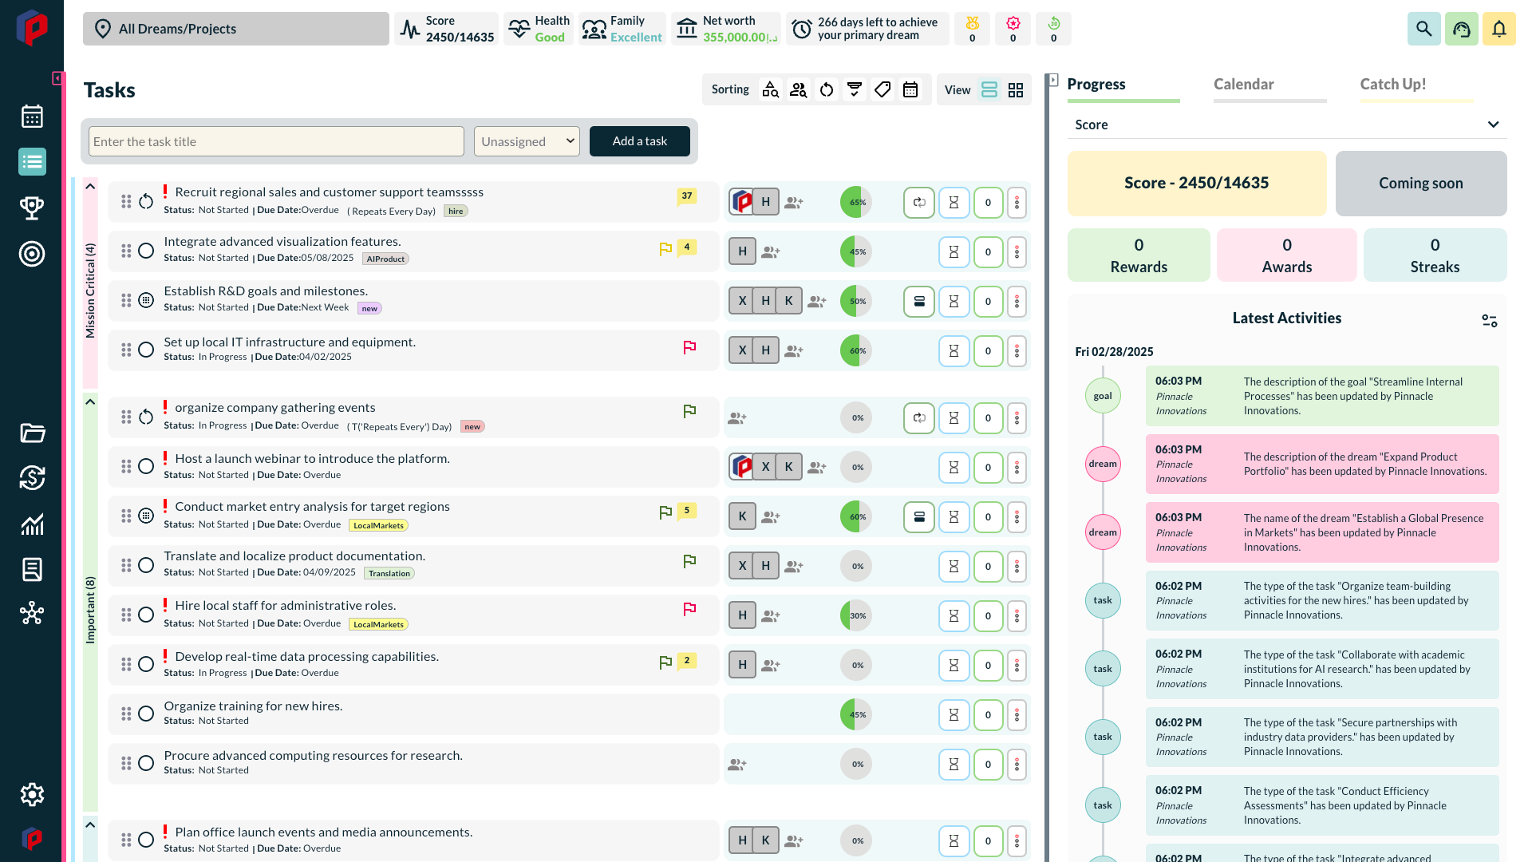Screen dimensions: 1532x862
Task: Toggle the flag on 'Set up local IT infrastructure'
Action: [689, 346]
